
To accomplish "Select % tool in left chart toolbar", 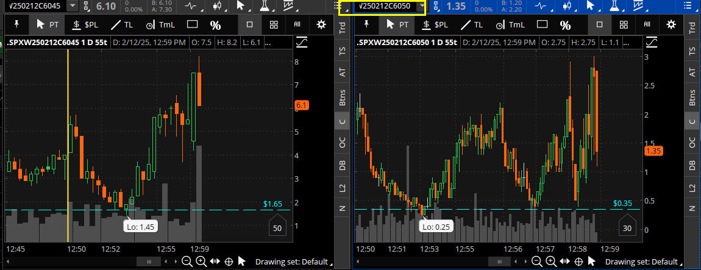I will 216,25.
